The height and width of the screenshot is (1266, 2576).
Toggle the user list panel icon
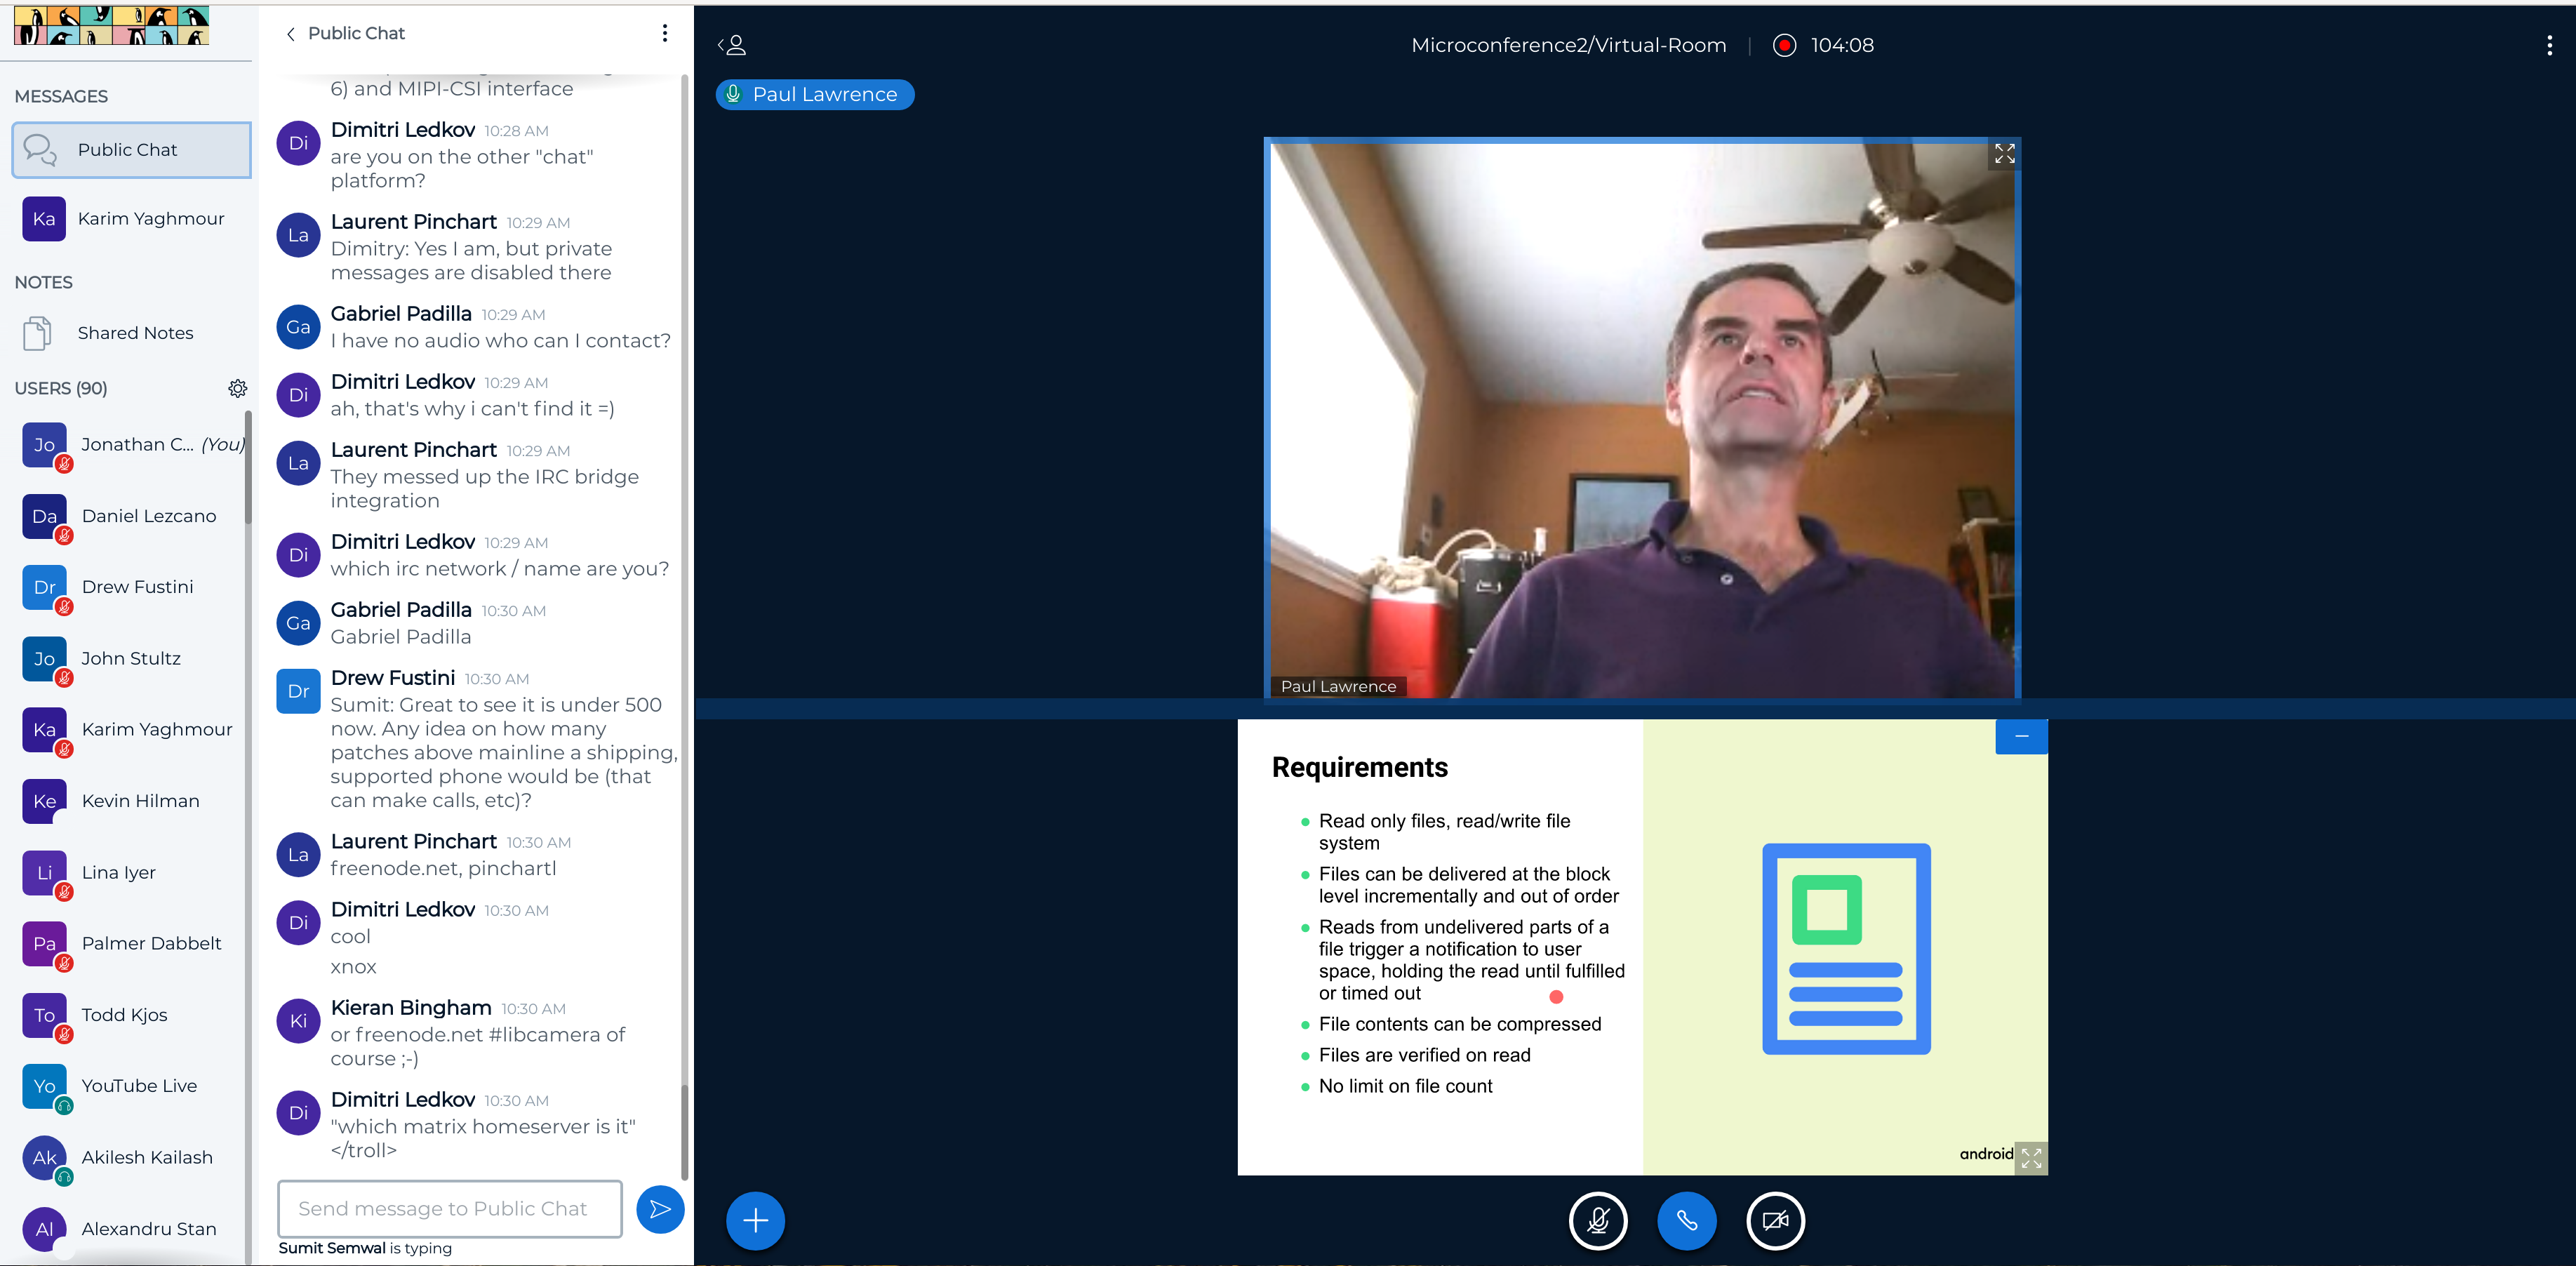(732, 45)
